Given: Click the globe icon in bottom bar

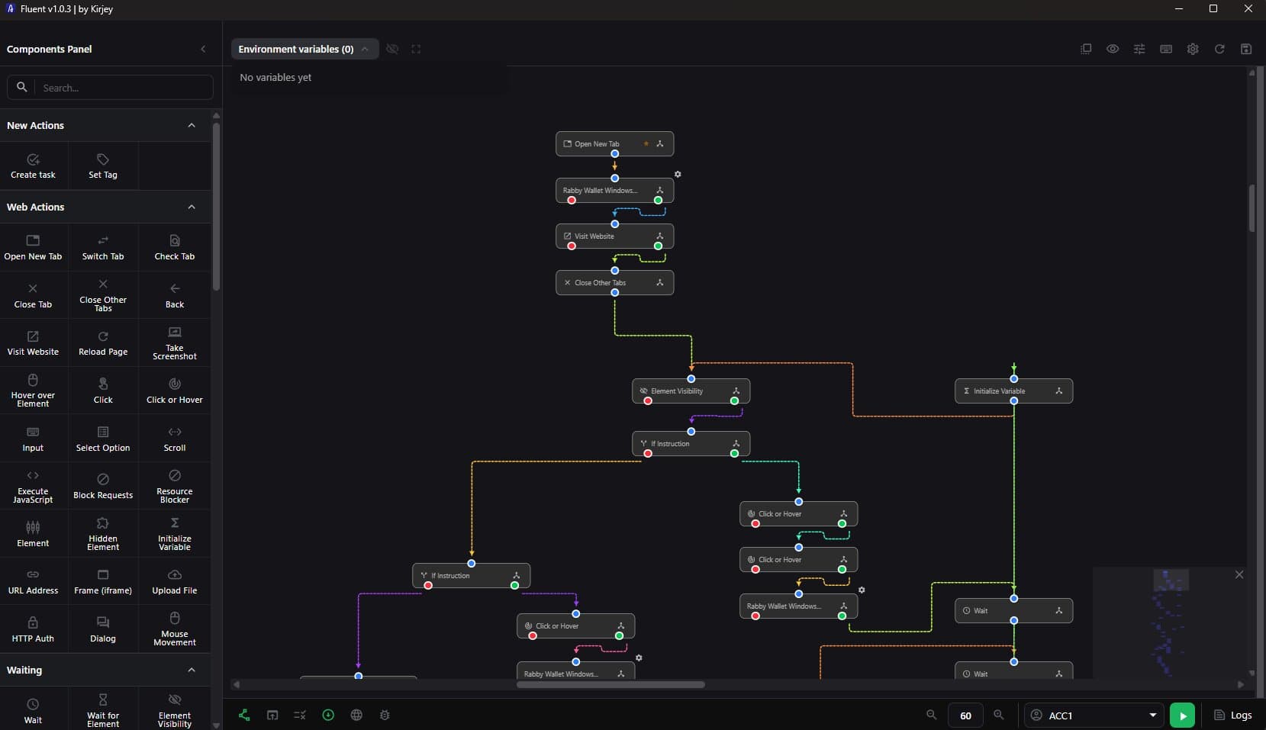Looking at the screenshot, I should (x=356, y=715).
